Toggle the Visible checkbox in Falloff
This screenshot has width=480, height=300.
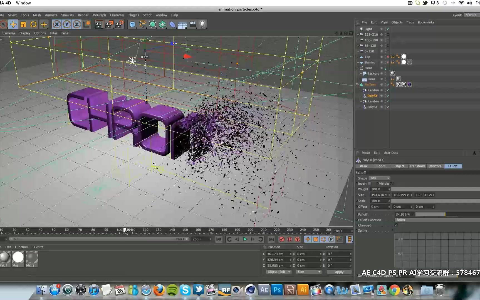click(x=392, y=184)
